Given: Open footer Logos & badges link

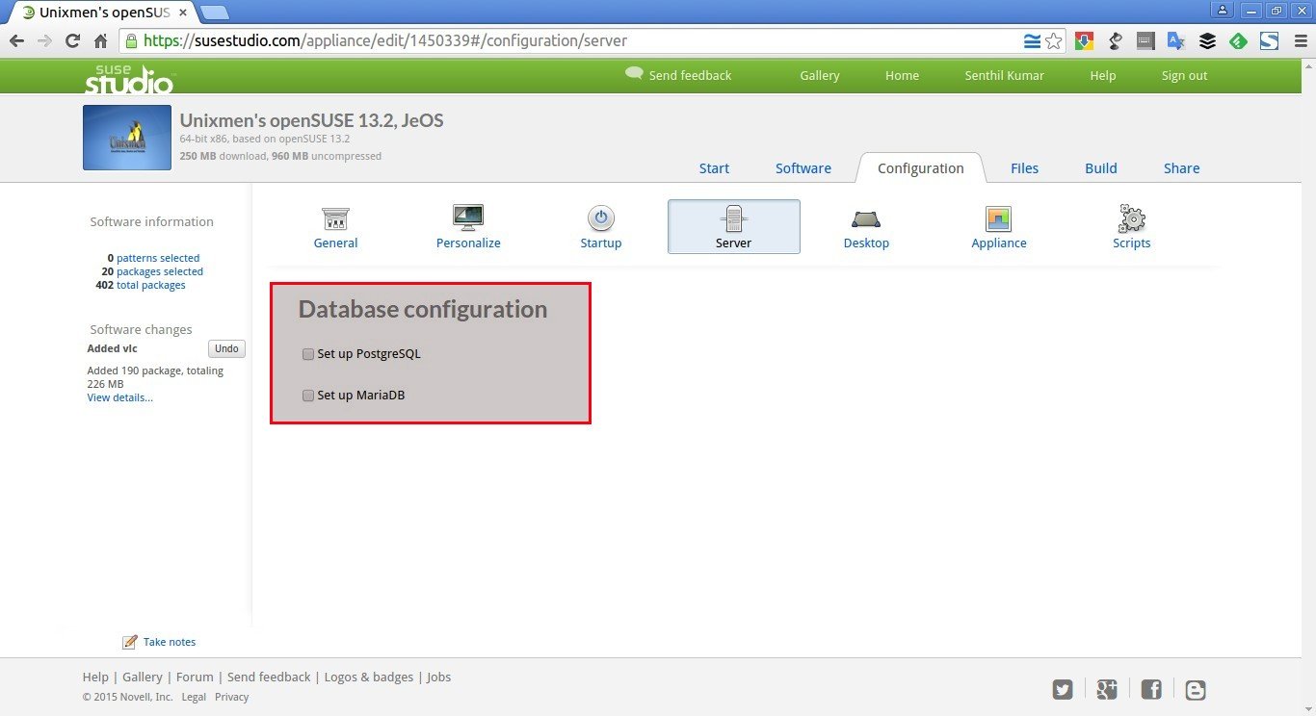Looking at the screenshot, I should [x=369, y=677].
